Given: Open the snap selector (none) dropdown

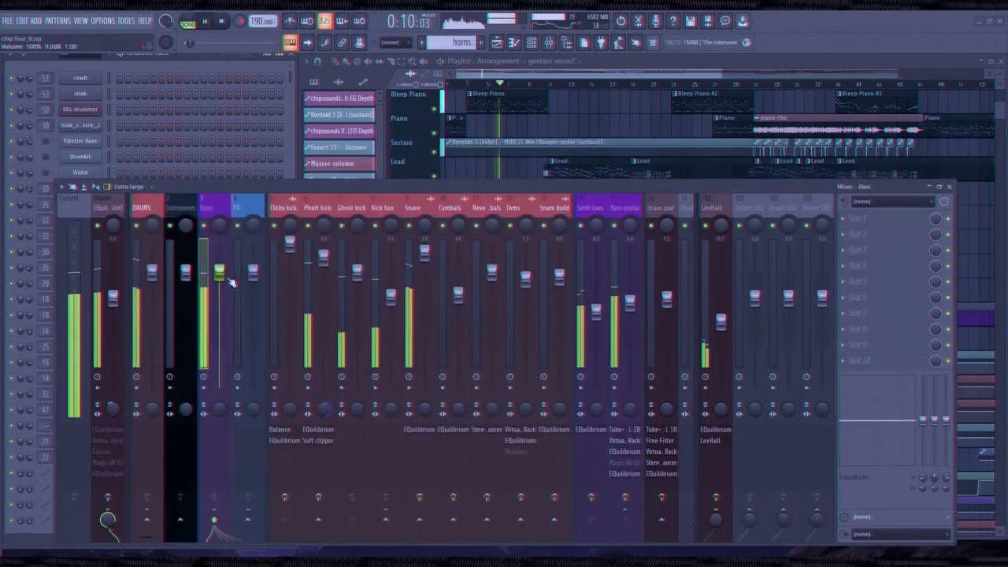Looking at the screenshot, I should click(395, 43).
